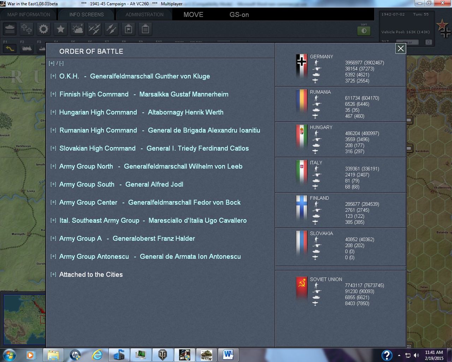
Task: Expand the Attached to the Cities entry
Action: pos(53,274)
